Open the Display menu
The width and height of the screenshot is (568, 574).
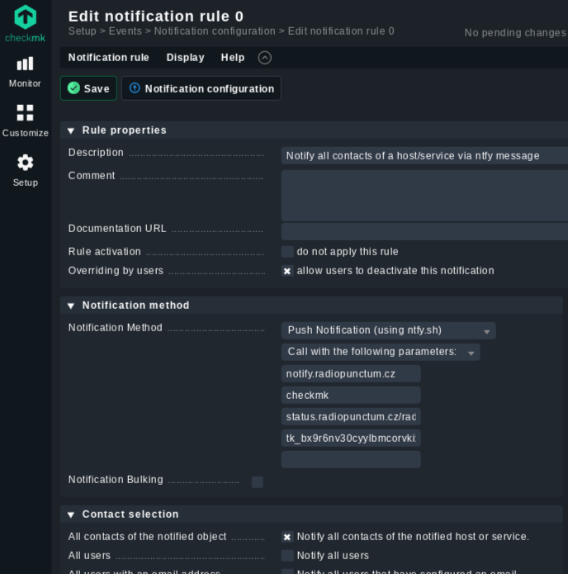[x=185, y=58]
